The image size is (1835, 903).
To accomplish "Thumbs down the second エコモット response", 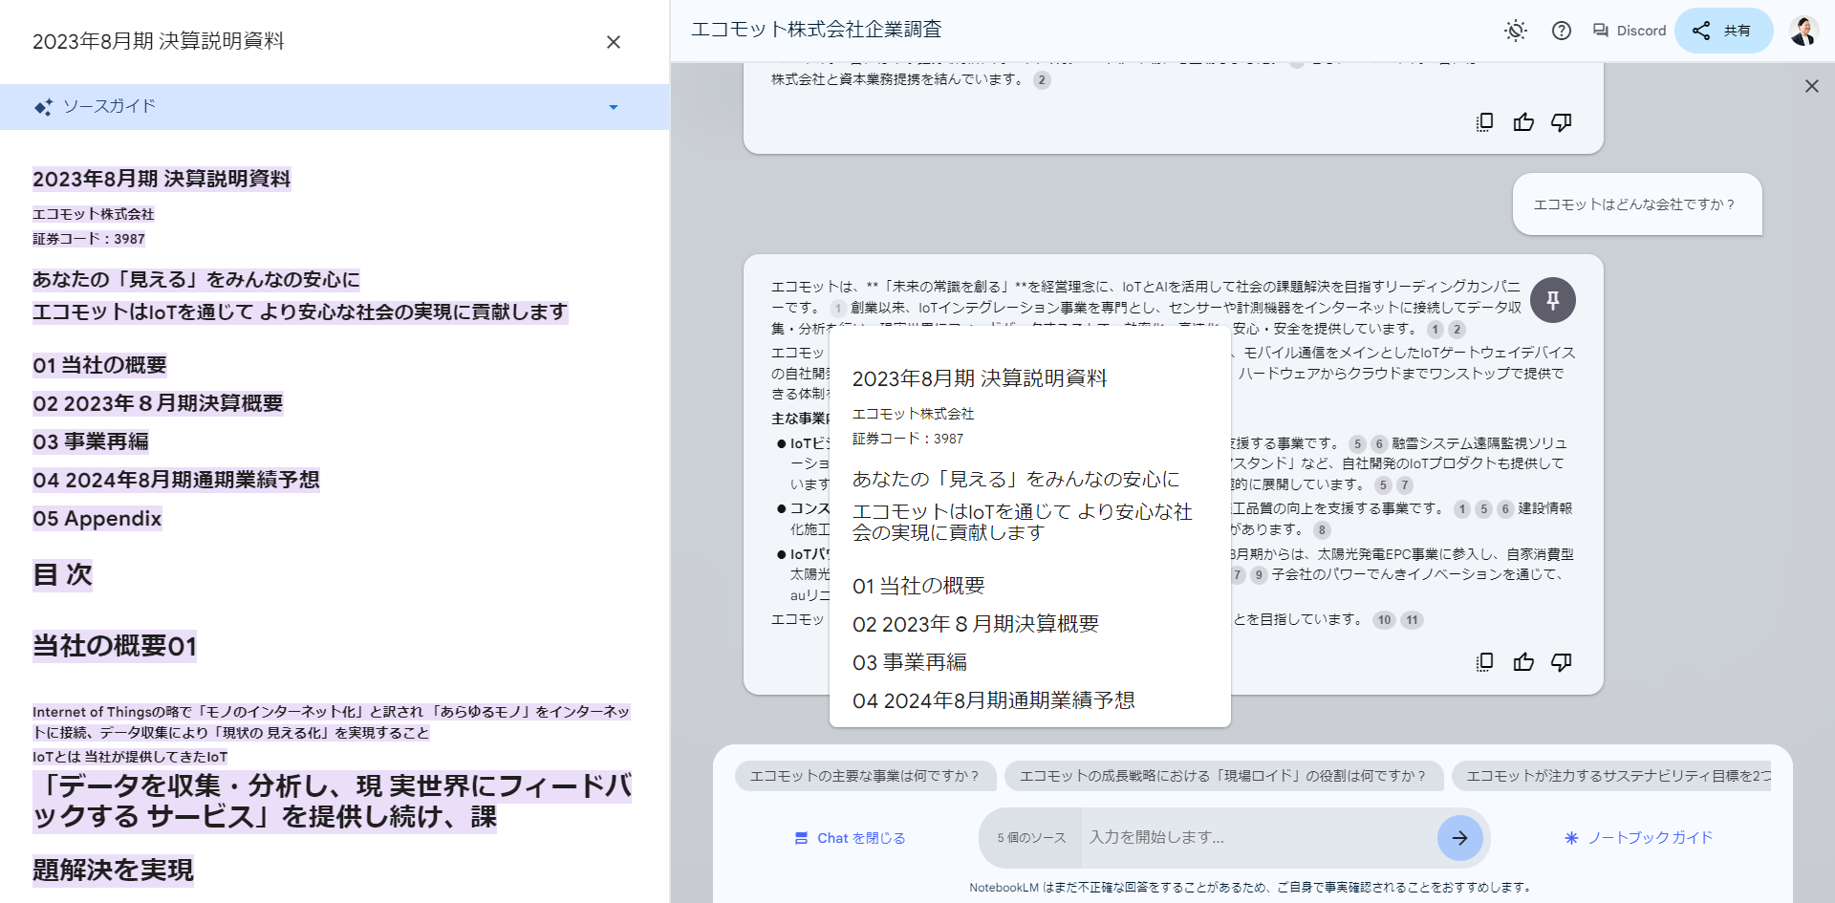I will 1562,662.
